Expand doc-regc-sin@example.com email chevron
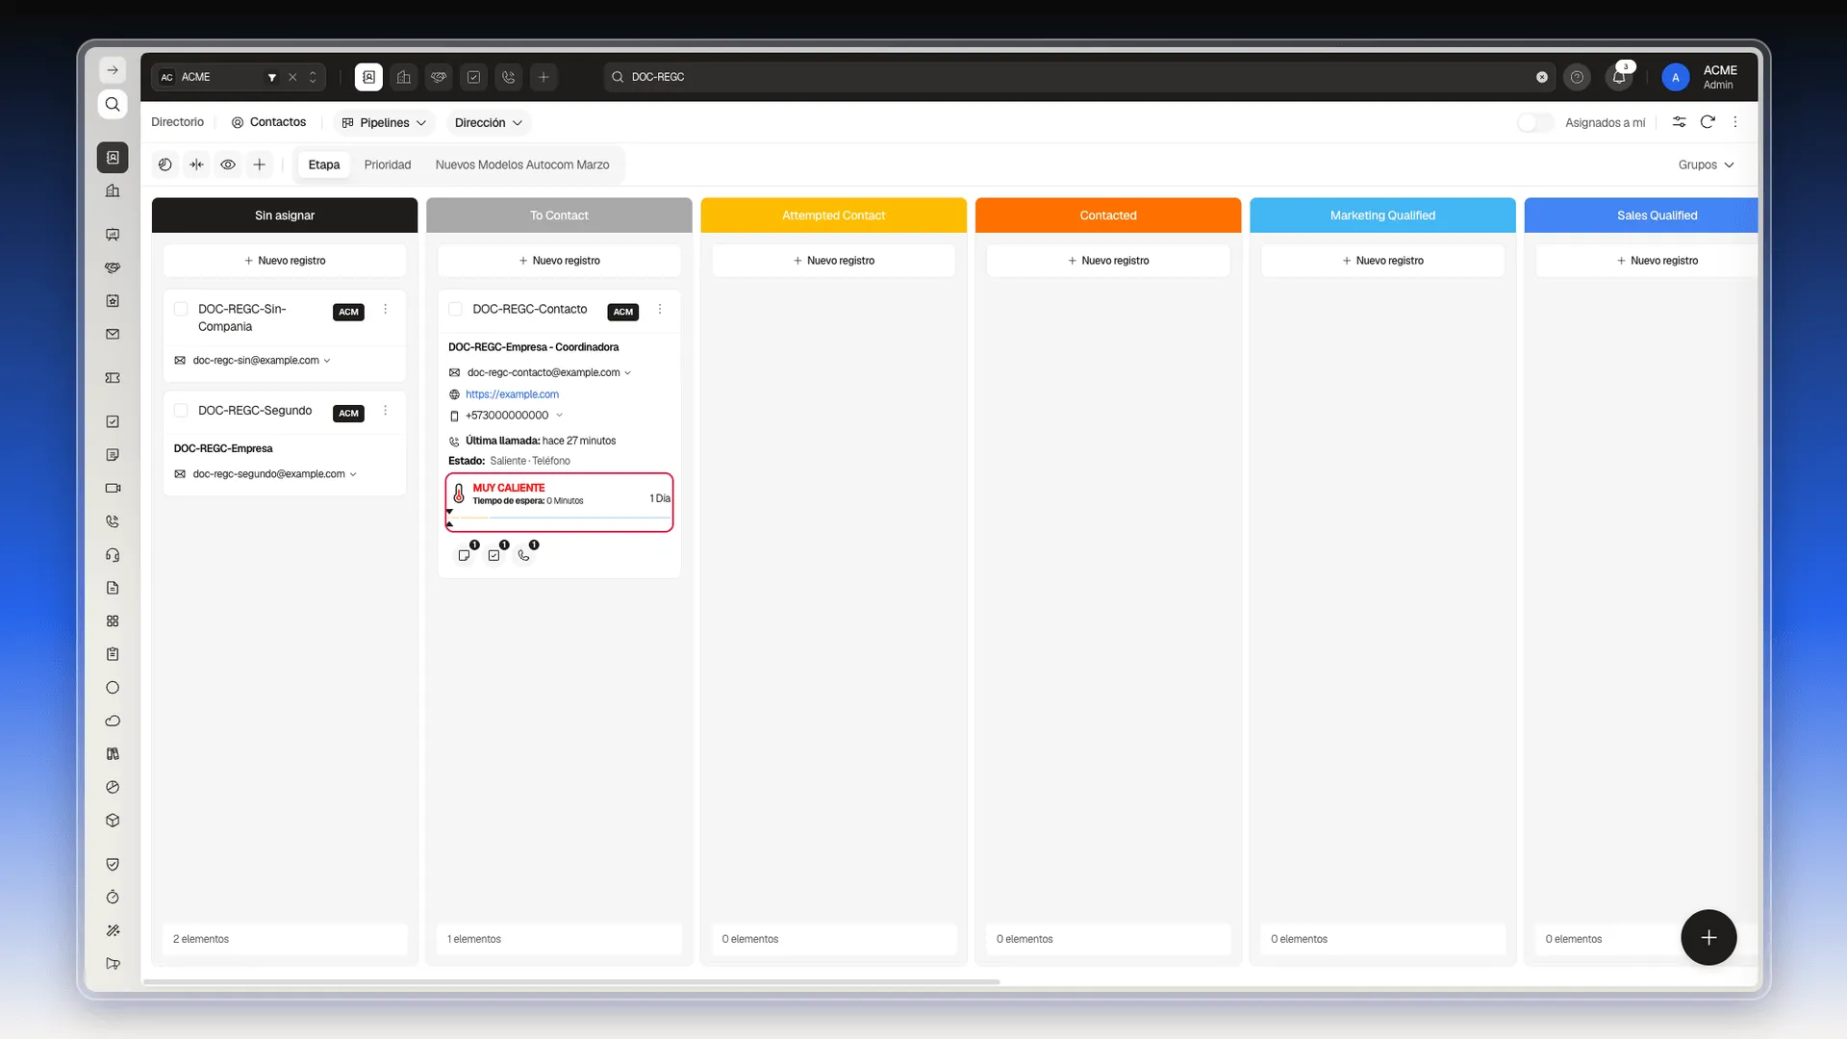1847x1039 pixels. [x=327, y=361]
